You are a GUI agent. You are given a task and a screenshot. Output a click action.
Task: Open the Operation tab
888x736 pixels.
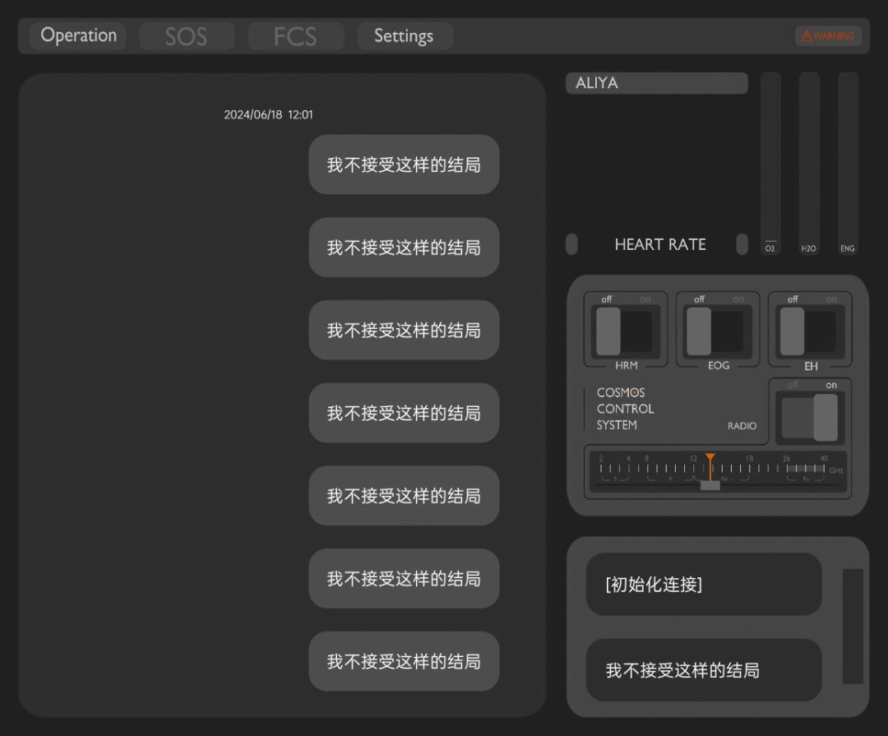point(78,35)
